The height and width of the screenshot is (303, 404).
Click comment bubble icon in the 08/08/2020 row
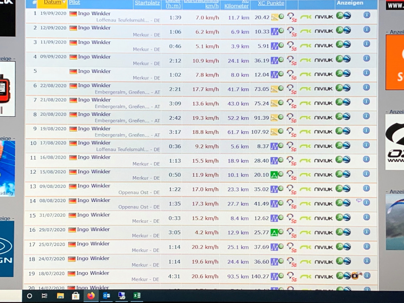click(x=359, y=200)
